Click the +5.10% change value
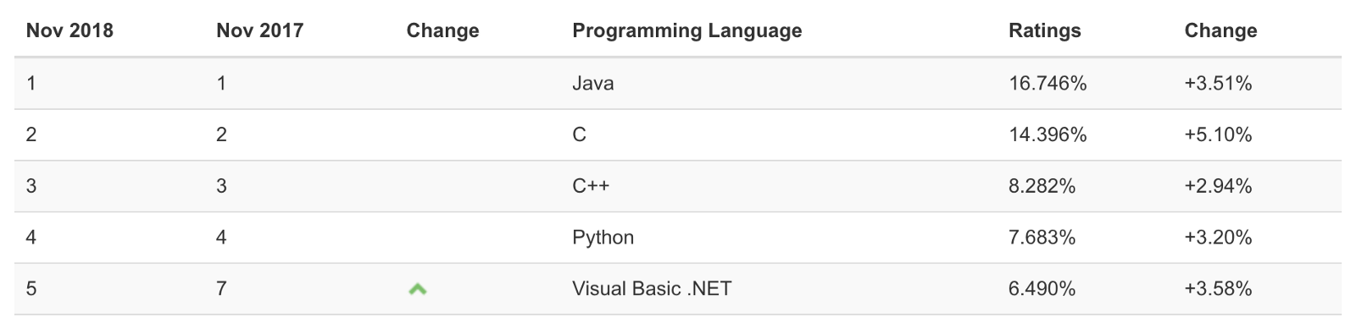Viewport: 1356px width, 328px height. [x=1218, y=134]
